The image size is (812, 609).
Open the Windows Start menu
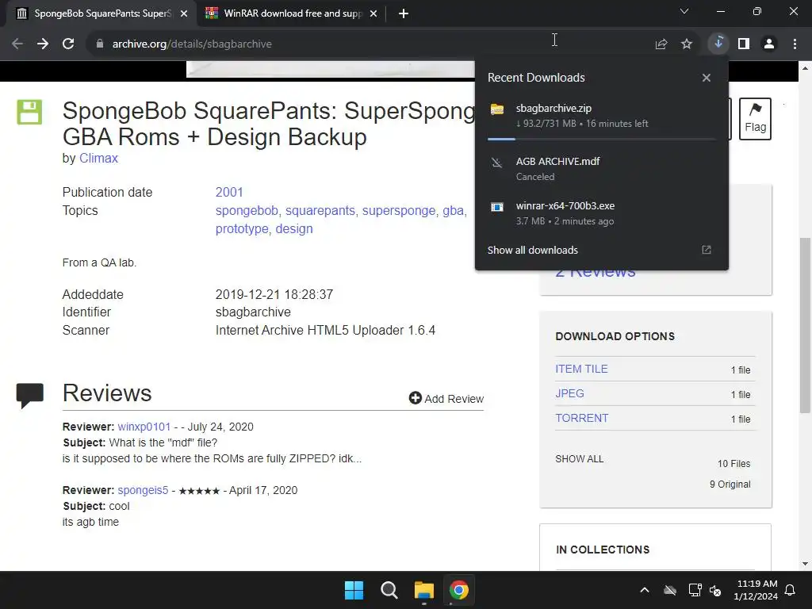(354, 590)
